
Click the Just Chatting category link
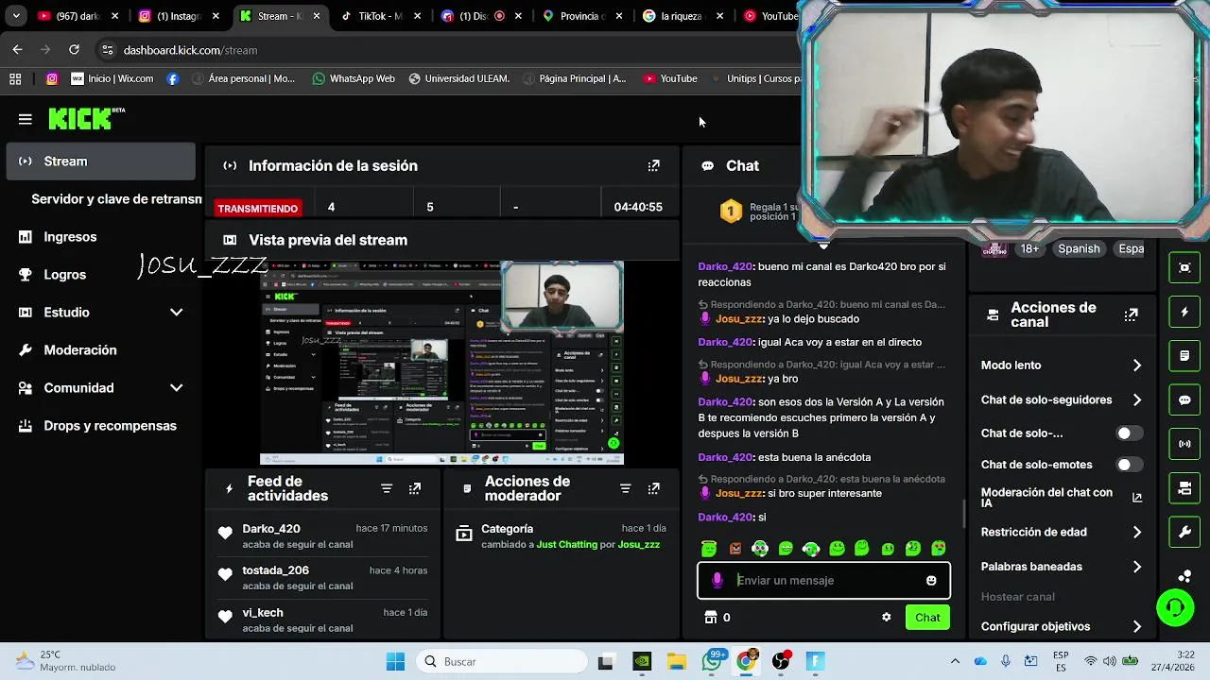tap(566, 545)
